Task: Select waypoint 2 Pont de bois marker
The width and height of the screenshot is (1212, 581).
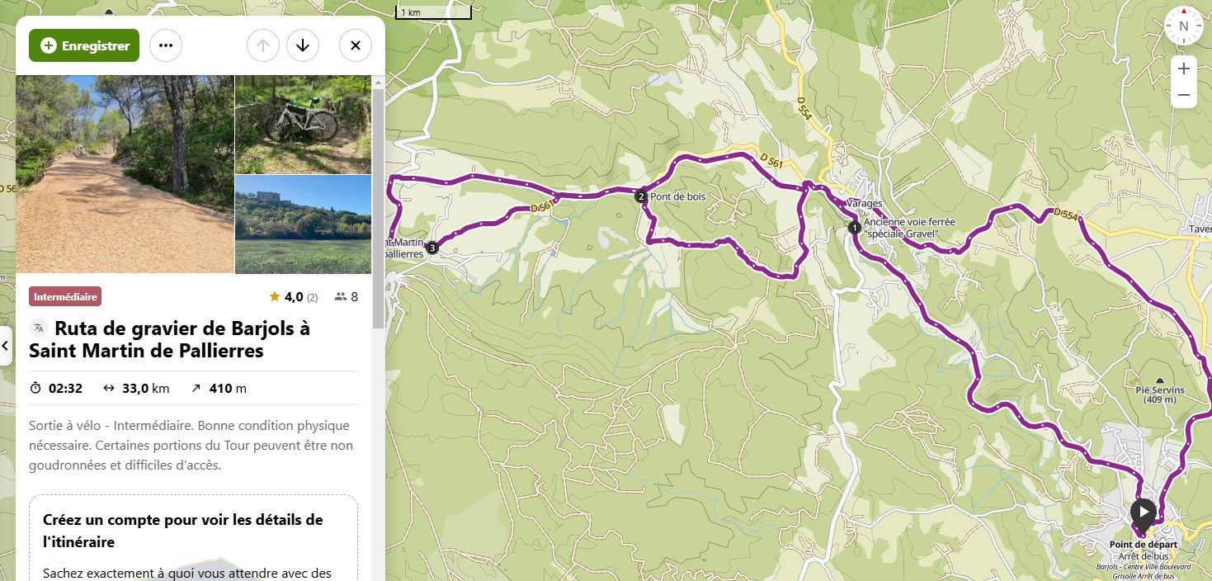Action: [641, 196]
